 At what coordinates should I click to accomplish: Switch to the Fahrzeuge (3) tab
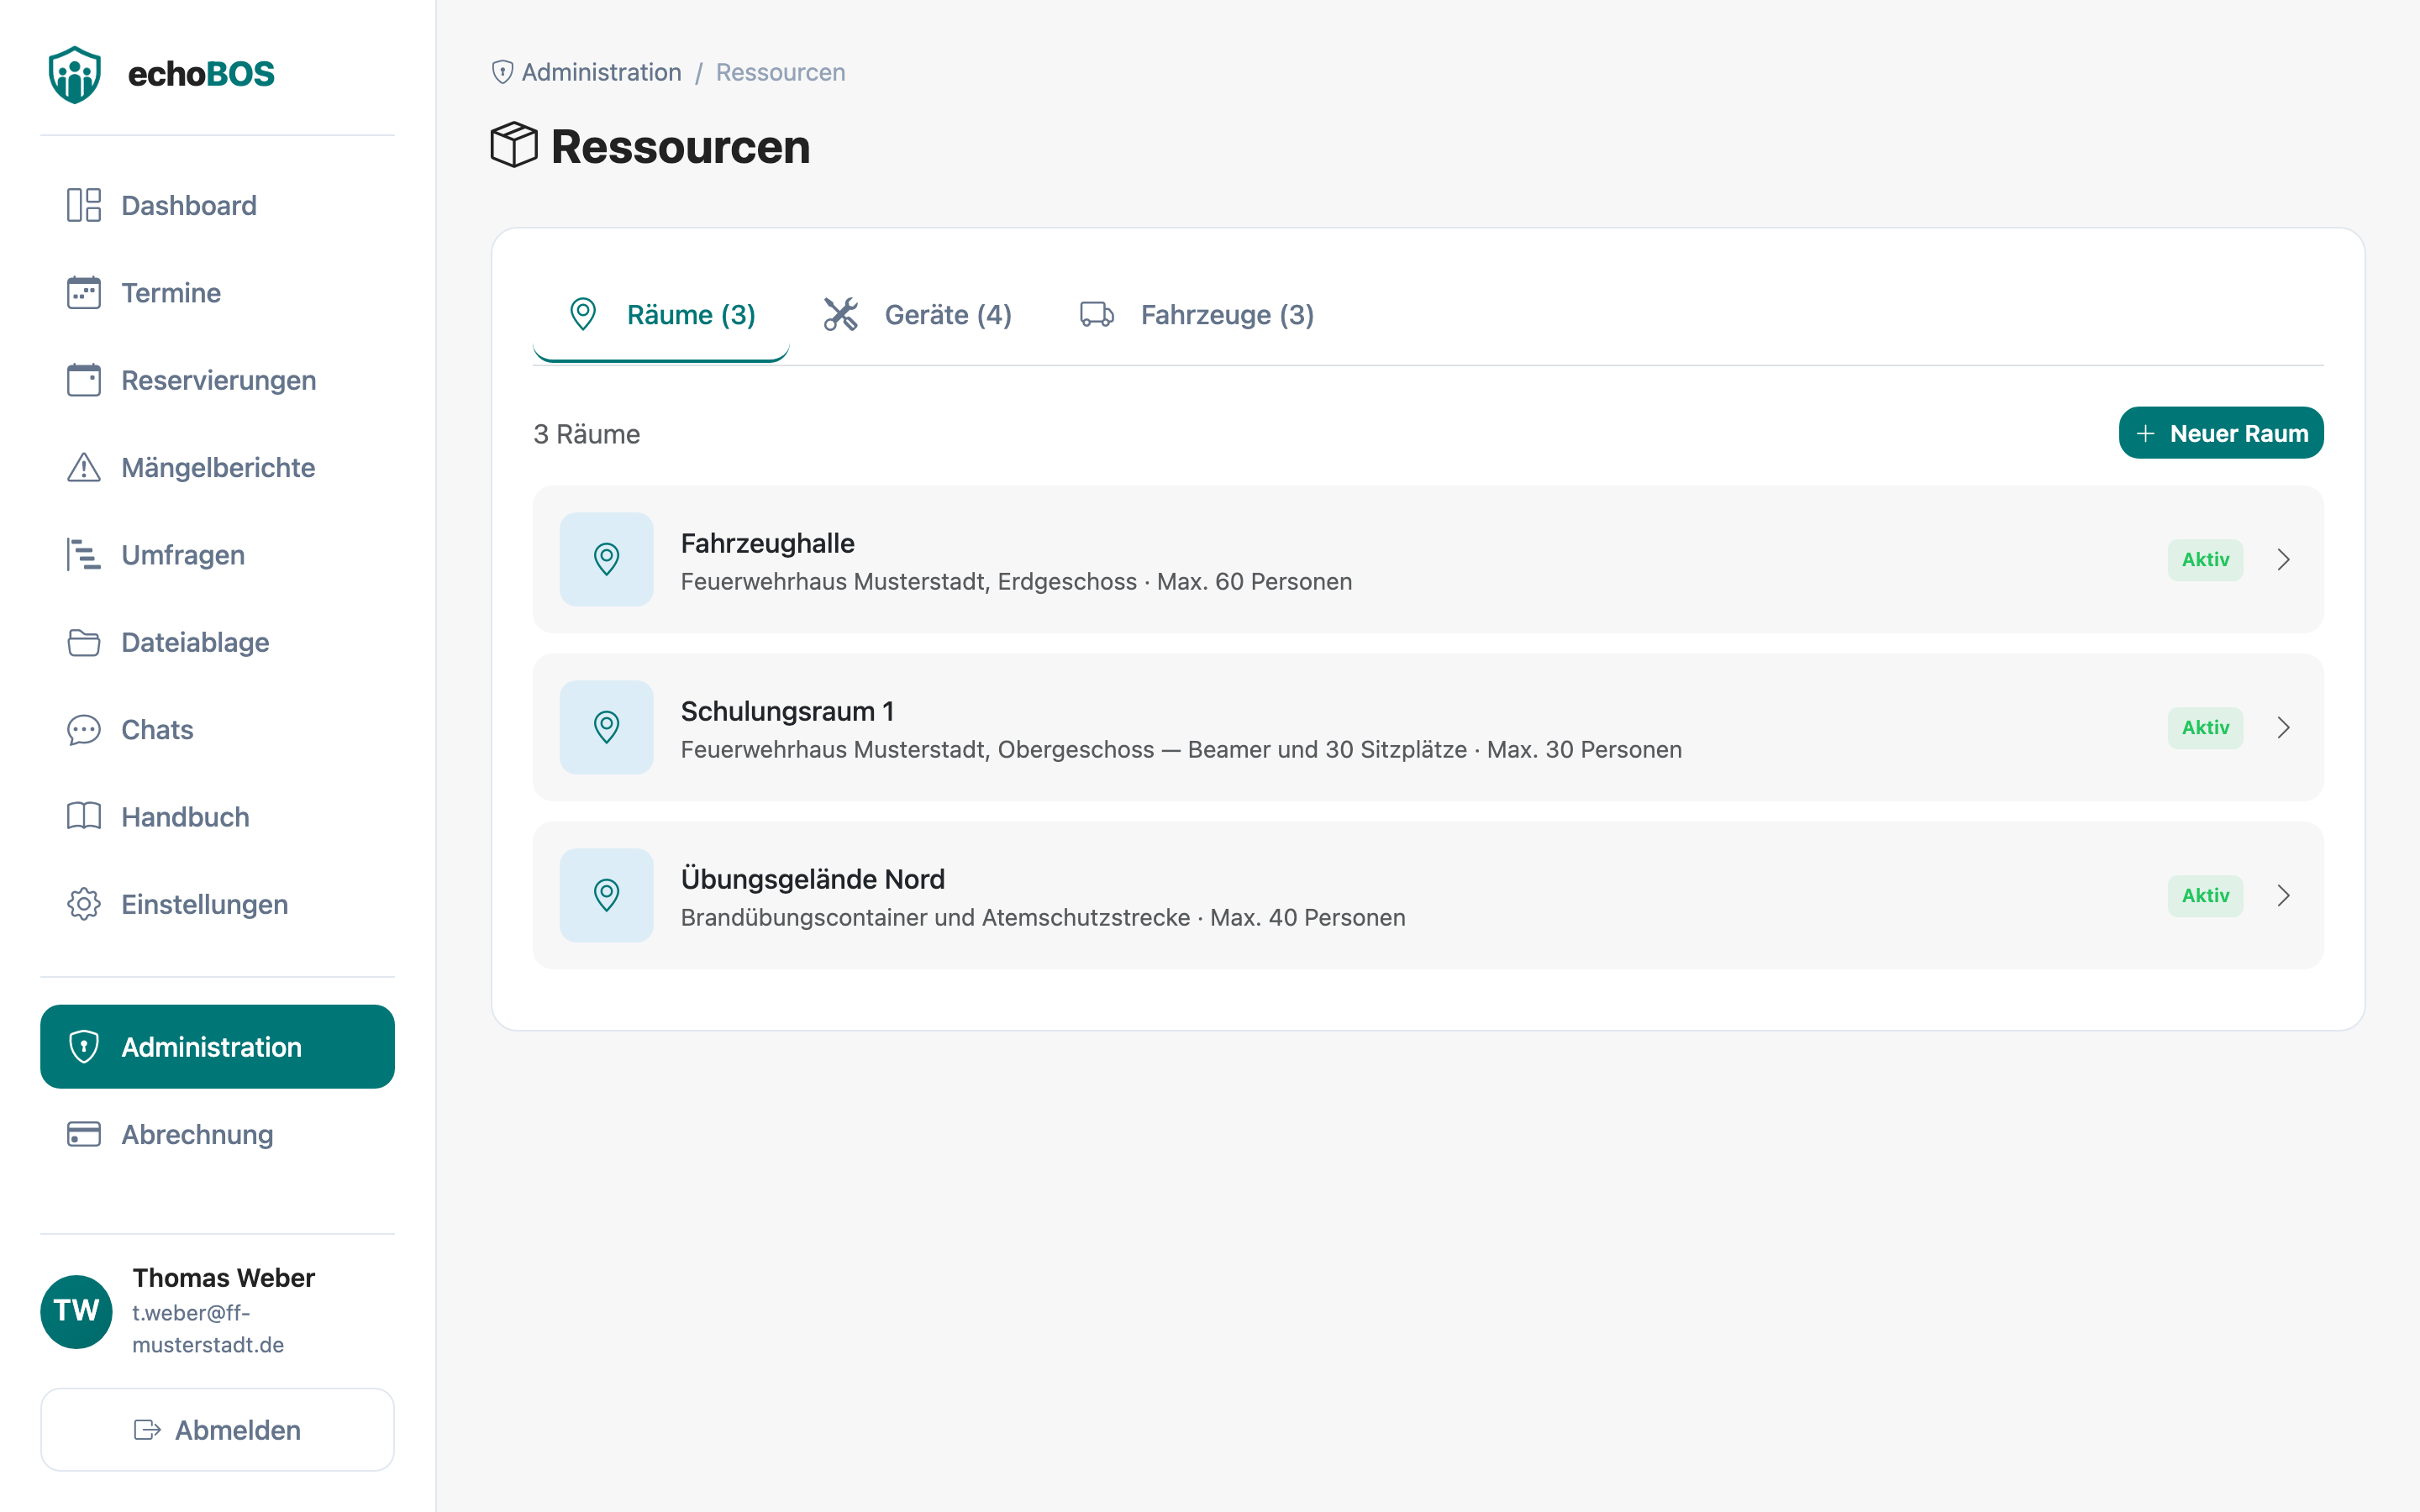tap(1197, 315)
